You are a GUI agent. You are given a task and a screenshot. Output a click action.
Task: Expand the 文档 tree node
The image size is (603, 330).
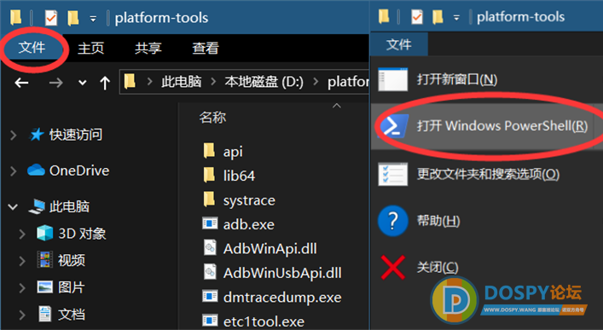[22, 315]
